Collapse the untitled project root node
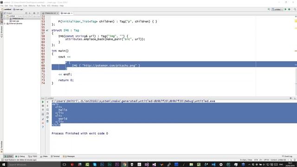Image resolution: width=297 pixels, height=167 pixels. coord(5,16)
